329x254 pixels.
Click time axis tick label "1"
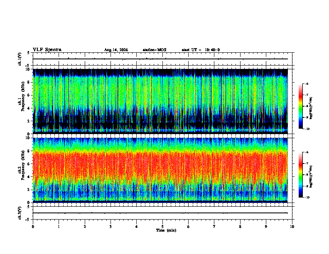point(59,227)
